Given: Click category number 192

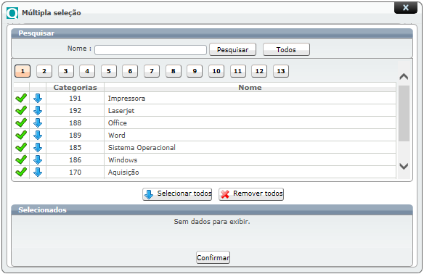Looking at the screenshot, I should 75,111.
